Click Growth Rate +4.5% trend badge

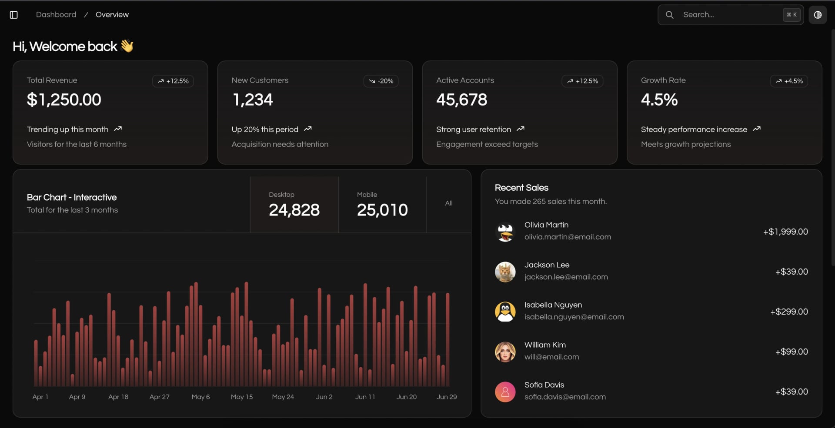pos(789,81)
